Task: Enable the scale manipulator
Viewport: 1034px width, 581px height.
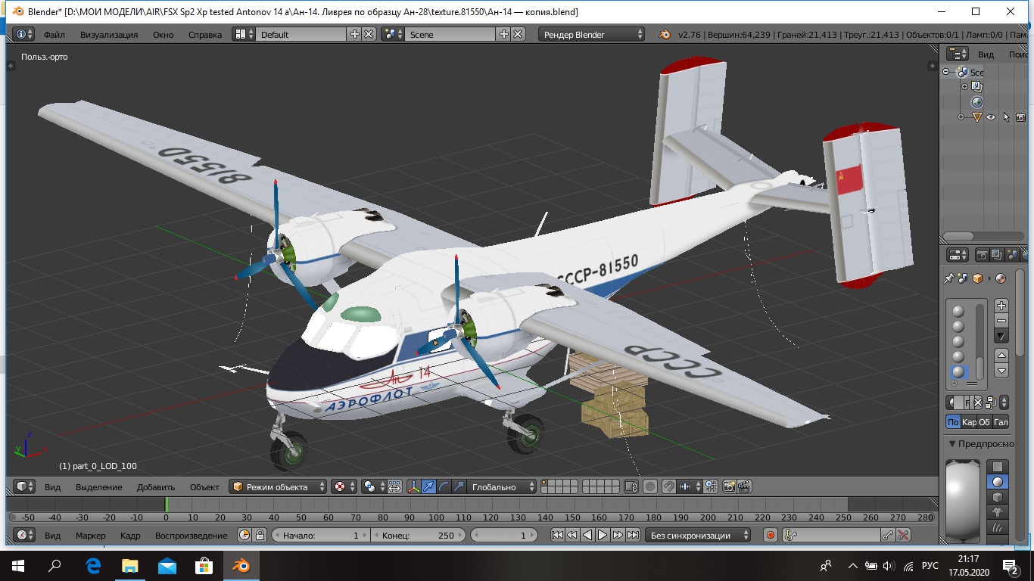Action: 459,486
